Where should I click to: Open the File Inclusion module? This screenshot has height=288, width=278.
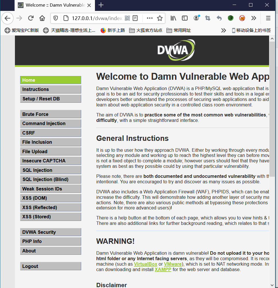coord(50,142)
